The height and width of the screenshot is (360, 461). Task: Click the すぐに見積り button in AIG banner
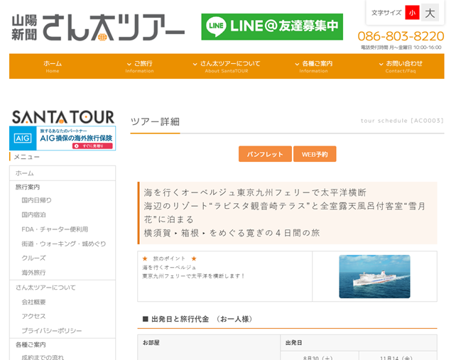click(x=92, y=146)
